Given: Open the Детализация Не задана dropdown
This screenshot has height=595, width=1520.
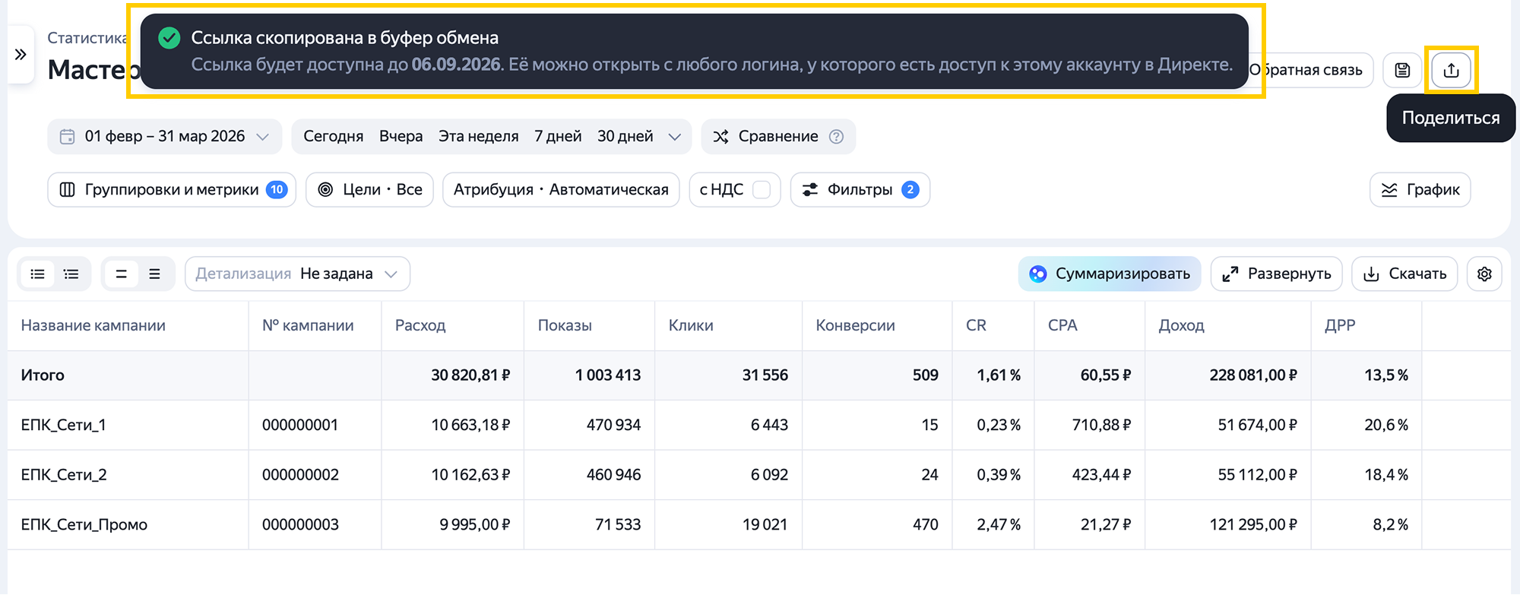Looking at the screenshot, I should pos(297,274).
